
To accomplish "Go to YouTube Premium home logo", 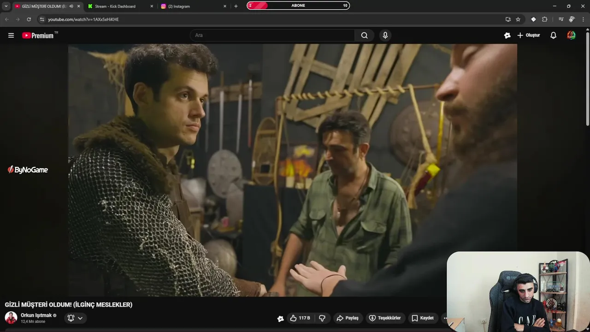I will tap(38, 36).
